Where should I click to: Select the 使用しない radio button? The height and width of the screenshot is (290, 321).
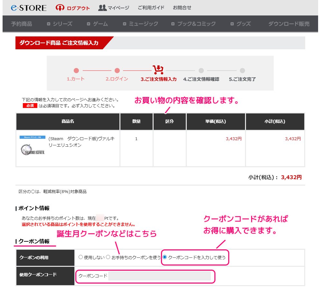click(x=80, y=257)
